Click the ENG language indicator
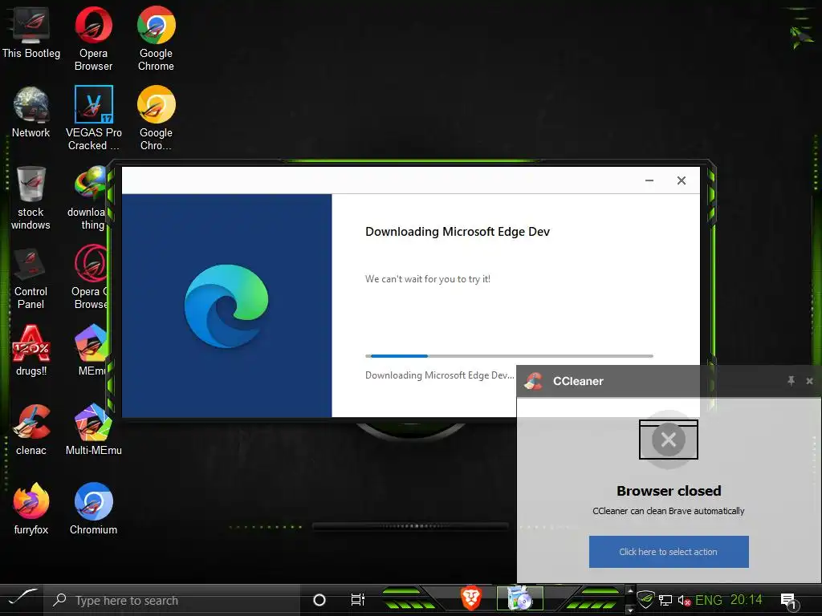Image resolution: width=822 pixels, height=616 pixels. (708, 600)
